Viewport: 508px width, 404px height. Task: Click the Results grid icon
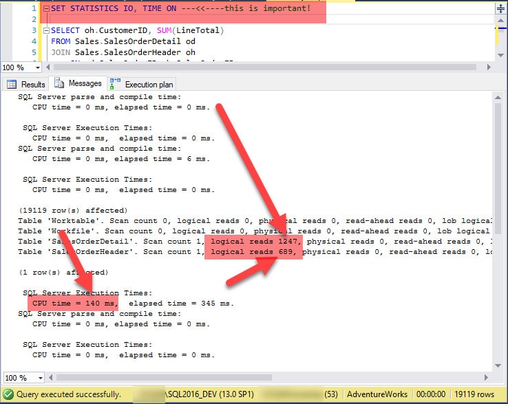click(x=12, y=84)
